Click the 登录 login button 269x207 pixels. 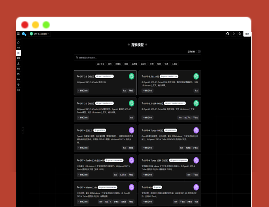click(247, 34)
